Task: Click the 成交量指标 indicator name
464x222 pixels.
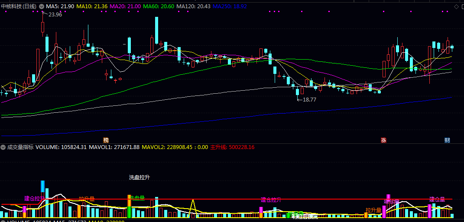Action: [x=20, y=147]
